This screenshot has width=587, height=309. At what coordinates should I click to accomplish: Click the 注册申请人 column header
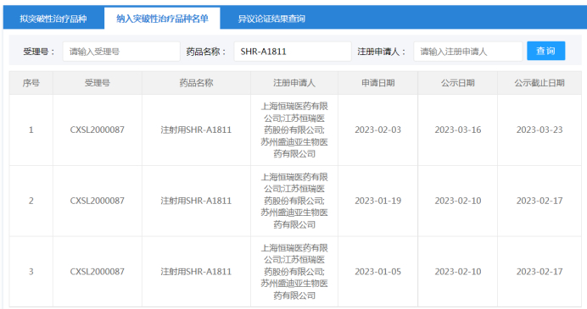point(294,83)
